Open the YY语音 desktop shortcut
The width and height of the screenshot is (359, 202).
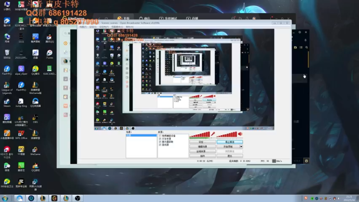(21, 151)
